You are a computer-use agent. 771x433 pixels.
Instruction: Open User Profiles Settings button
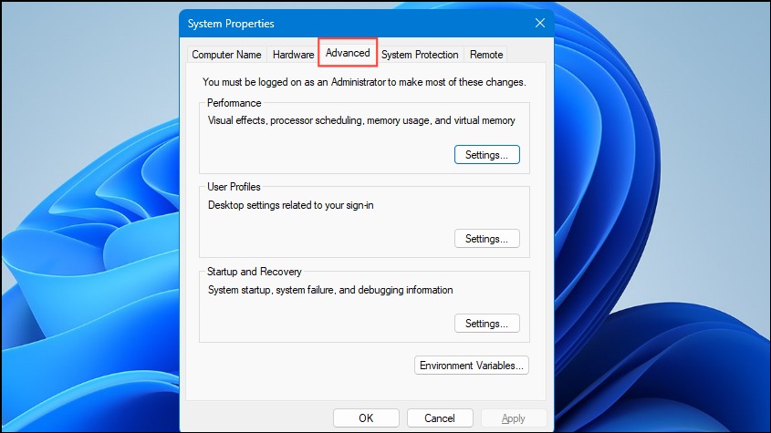[x=487, y=239]
